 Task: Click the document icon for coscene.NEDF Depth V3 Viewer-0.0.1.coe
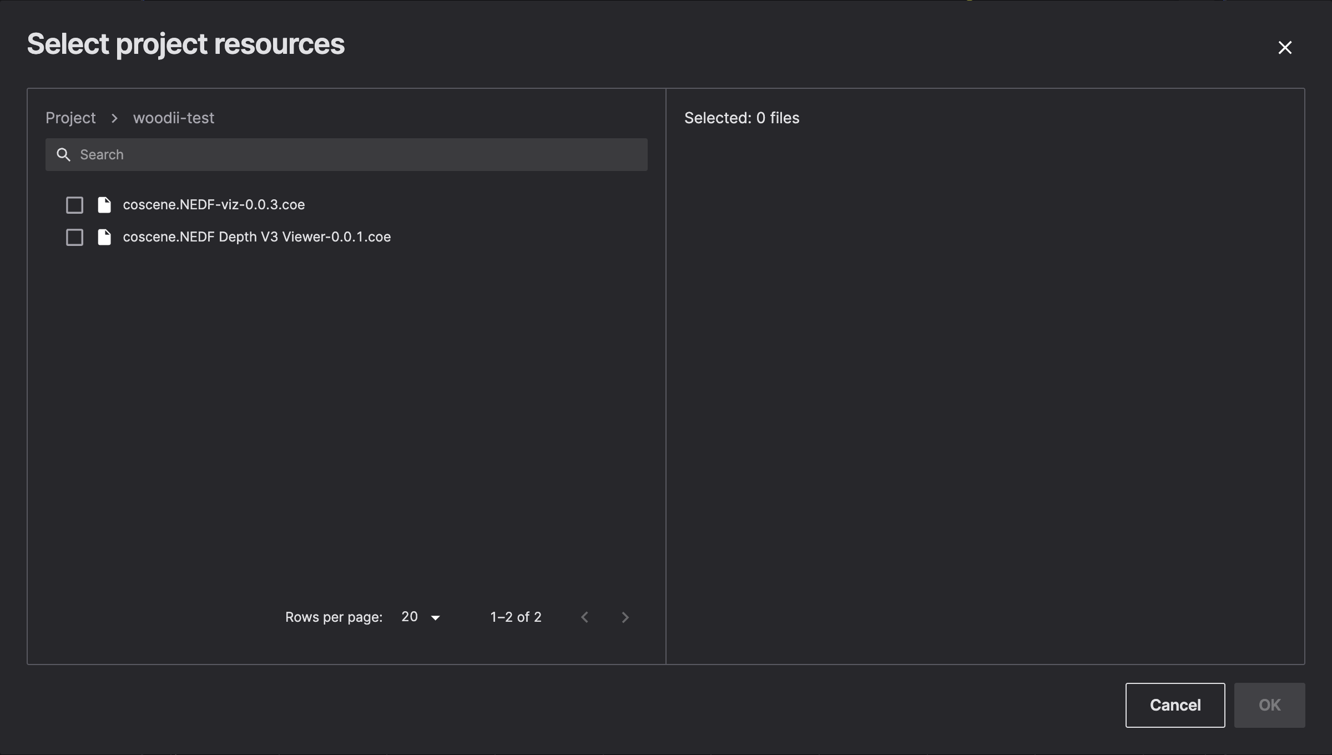104,237
